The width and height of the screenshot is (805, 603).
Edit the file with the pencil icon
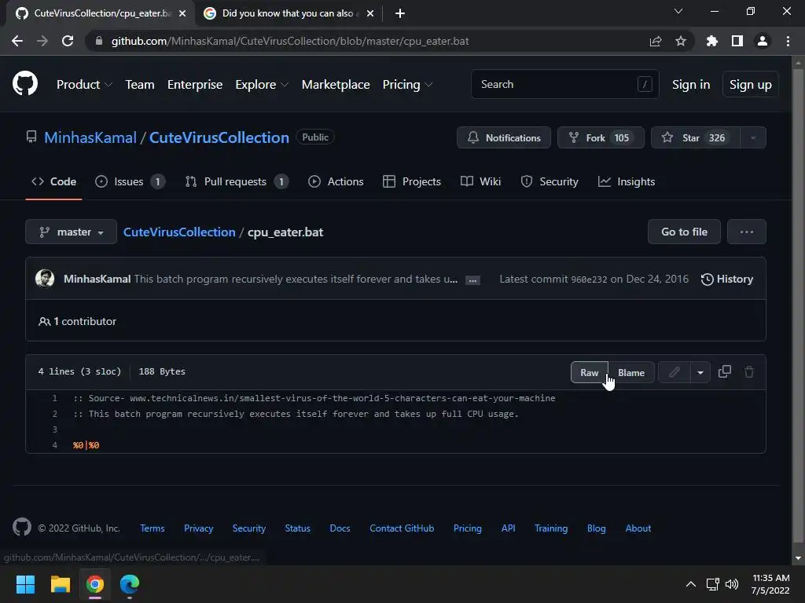(674, 372)
